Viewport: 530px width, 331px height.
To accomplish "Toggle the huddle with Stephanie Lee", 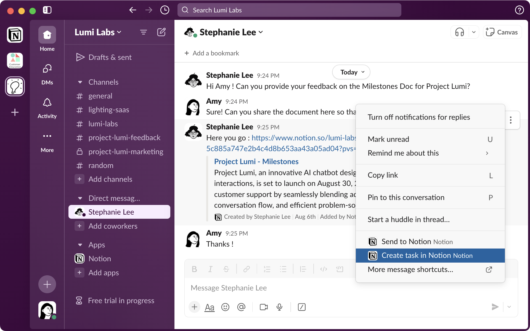I will [459, 32].
